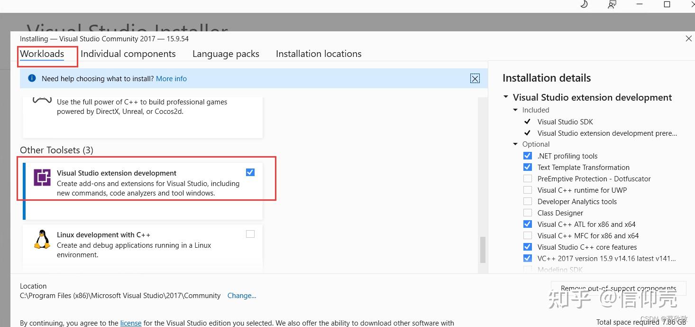Click the Visual Studio extension development workload icon
The width and height of the screenshot is (695, 327).
tap(42, 178)
